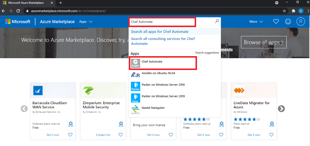Click Search all apps for Chef Automate
The height and width of the screenshot is (146, 310).
coord(160,32)
